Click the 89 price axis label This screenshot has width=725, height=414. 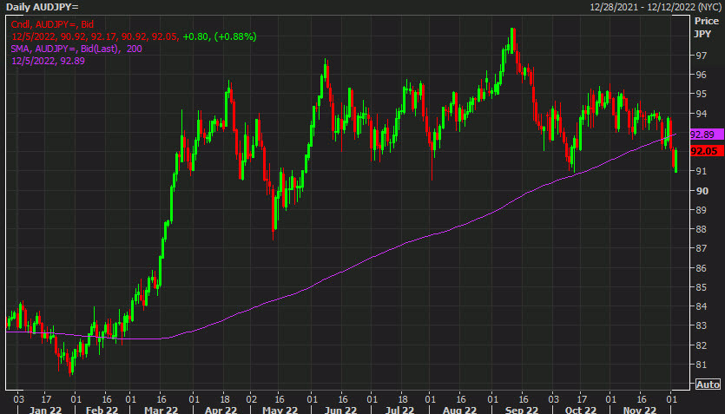[701, 210]
